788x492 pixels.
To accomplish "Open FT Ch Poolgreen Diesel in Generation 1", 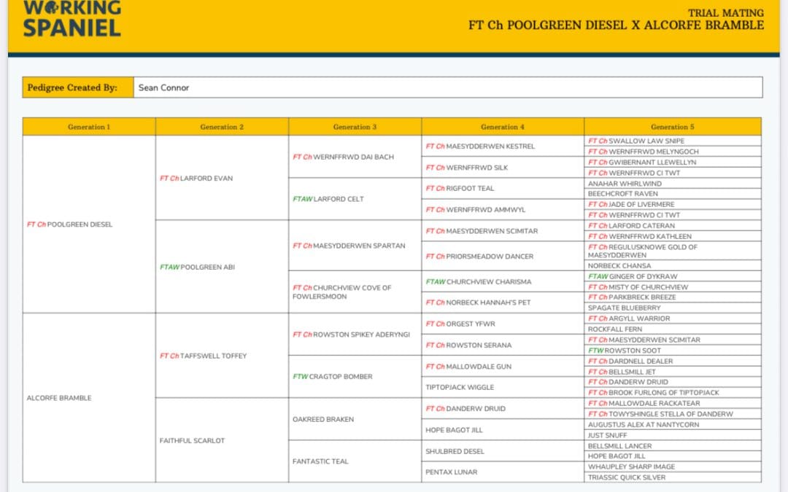I will [x=70, y=224].
